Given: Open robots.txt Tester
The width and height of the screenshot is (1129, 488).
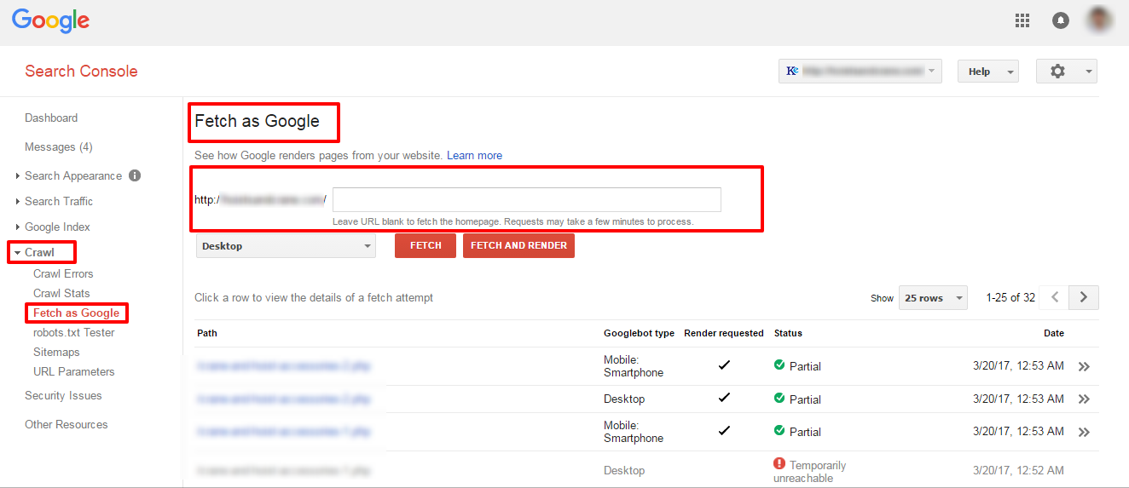Looking at the screenshot, I should point(74,332).
